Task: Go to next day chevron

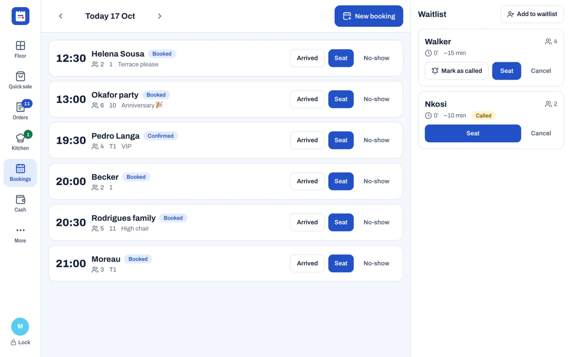Action: click(160, 16)
